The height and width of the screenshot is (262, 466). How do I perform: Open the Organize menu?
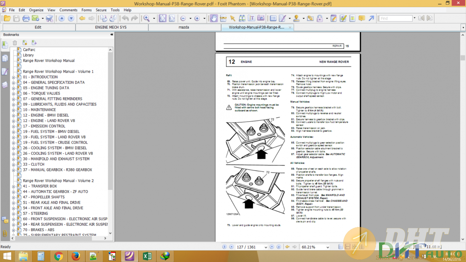(x=36, y=10)
